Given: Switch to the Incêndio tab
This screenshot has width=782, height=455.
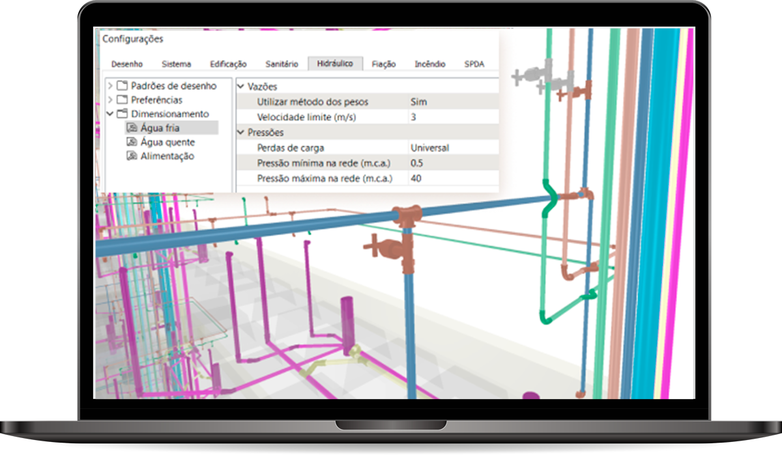Looking at the screenshot, I should [430, 64].
